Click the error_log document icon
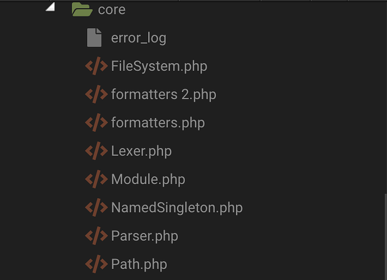The height and width of the screenshot is (280, 387). tap(94, 38)
